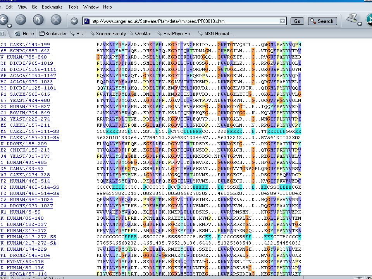
Task: Open the HUMAN/80-136 link
Action: click(22, 268)
